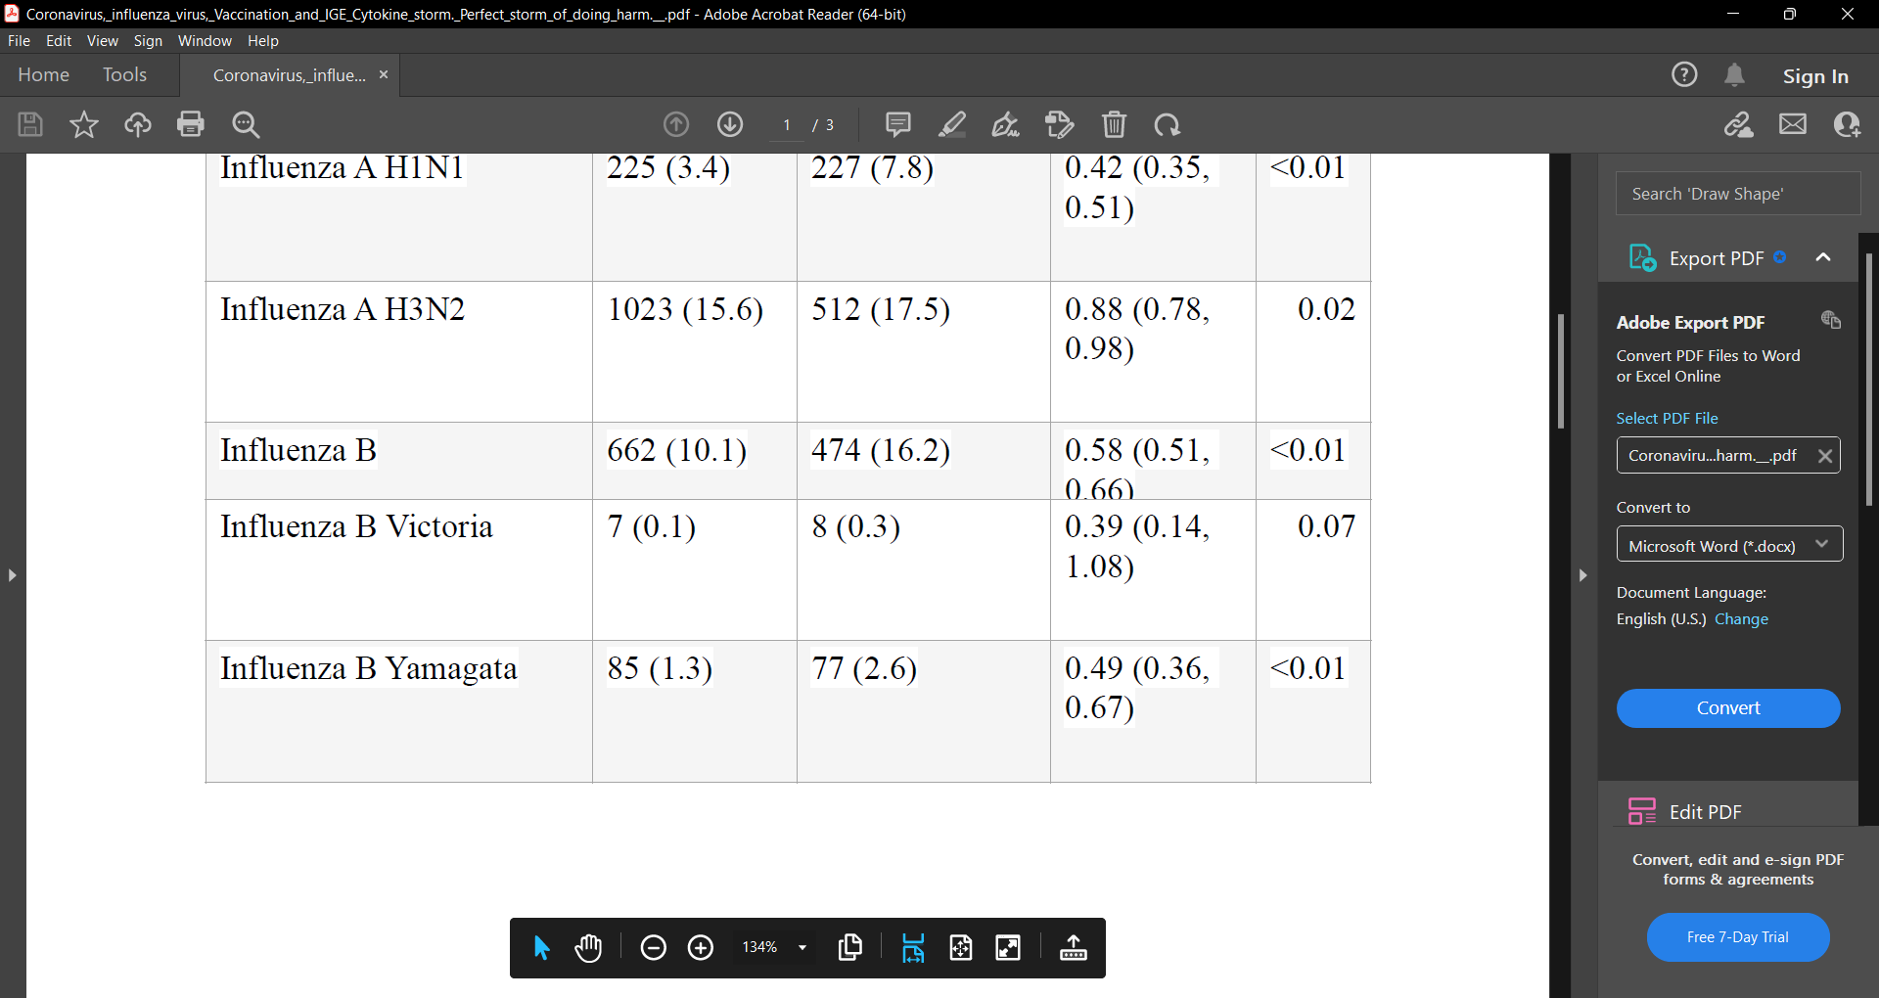View notifications with the bell icon
This screenshot has width=1879, height=998.
point(1735,74)
